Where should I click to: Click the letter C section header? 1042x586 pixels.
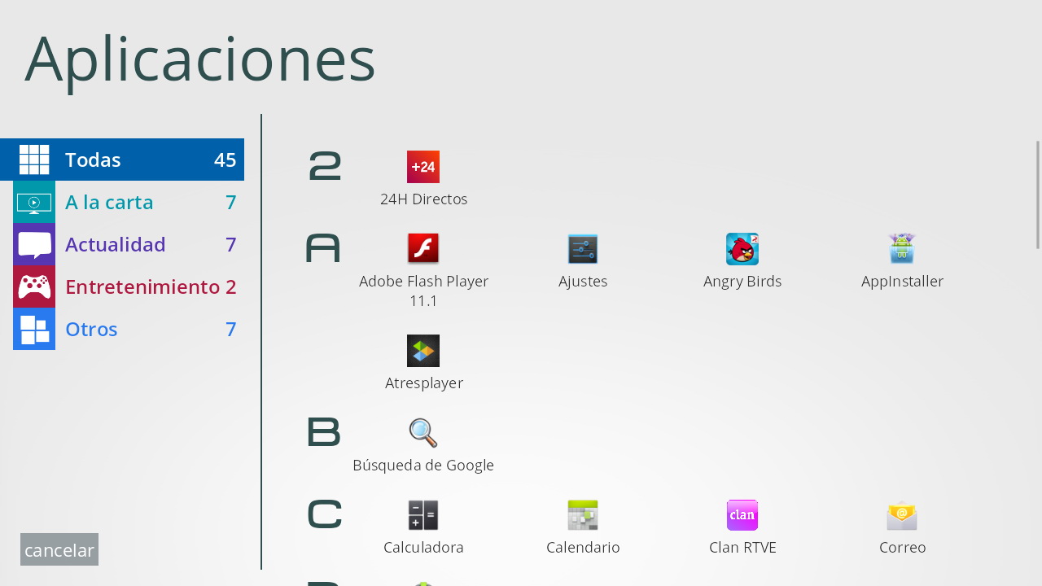click(324, 514)
